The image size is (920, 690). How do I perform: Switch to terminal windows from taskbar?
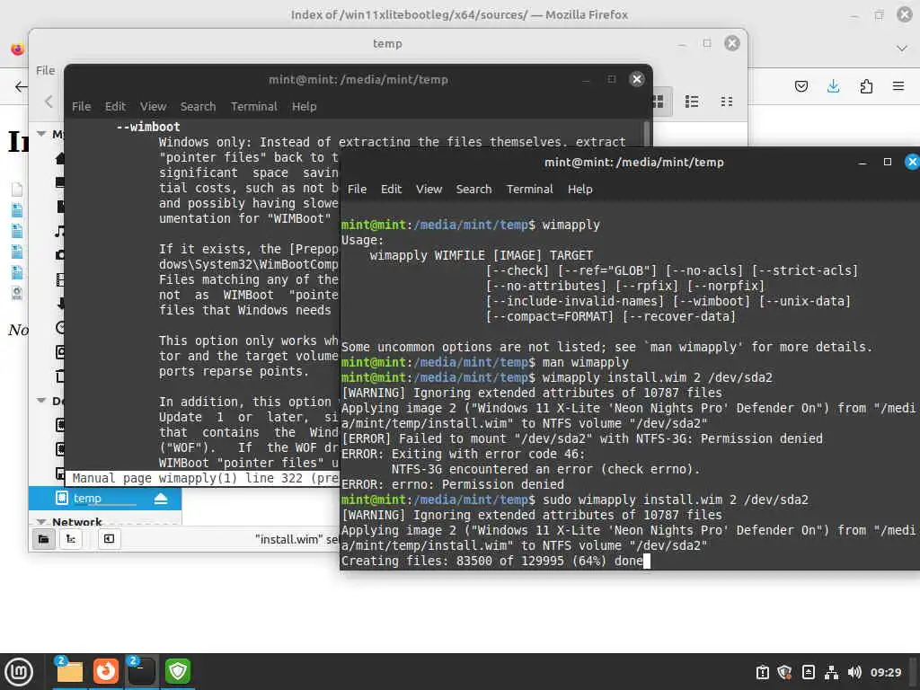coord(141,672)
